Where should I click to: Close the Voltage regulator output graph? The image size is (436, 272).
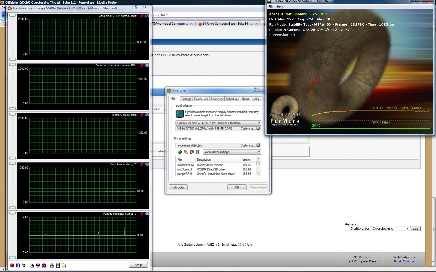point(147,214)
